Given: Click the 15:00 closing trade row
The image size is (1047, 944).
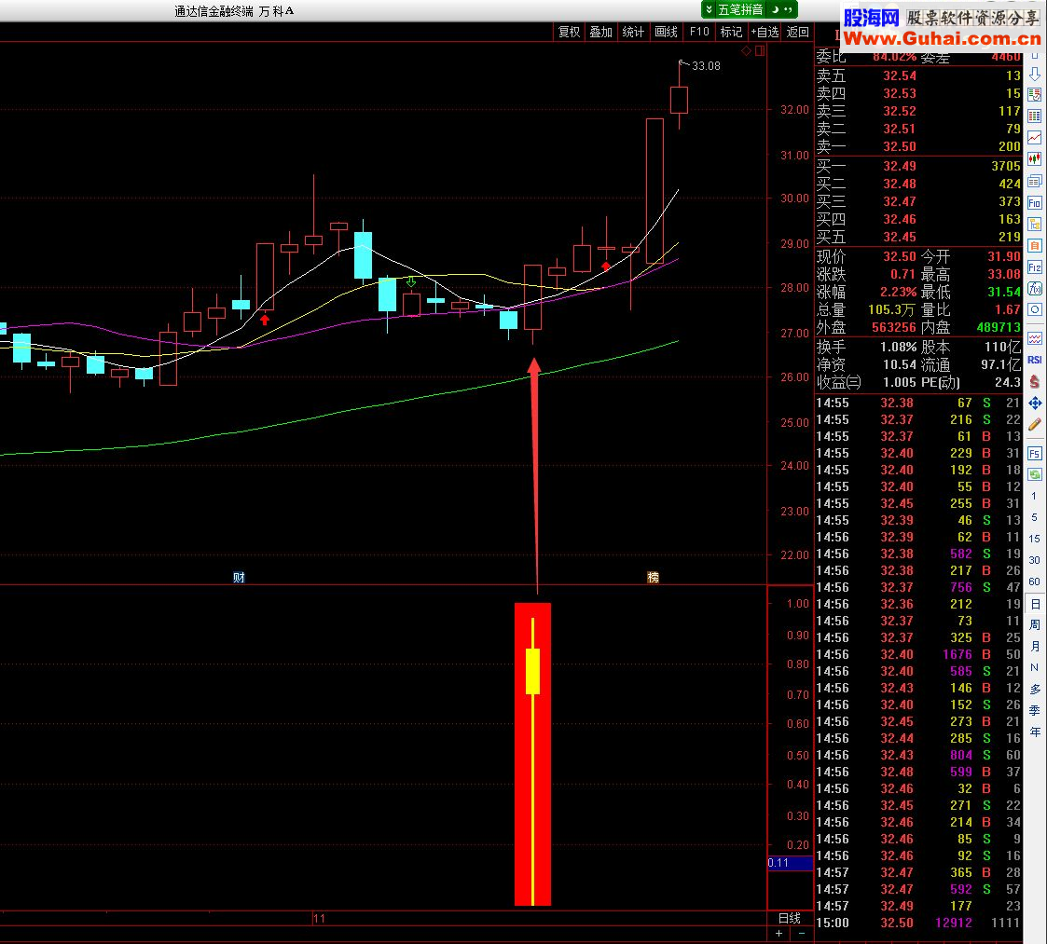Looking at the screenshot, I should (x=918, y=923).
